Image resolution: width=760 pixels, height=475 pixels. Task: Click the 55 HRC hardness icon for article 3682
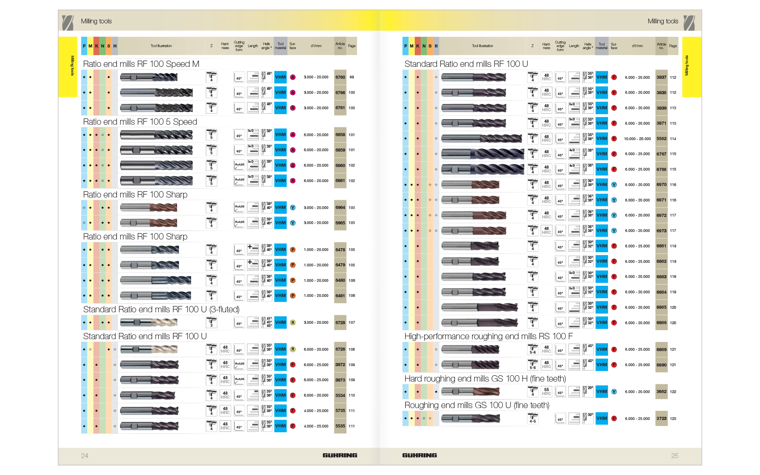547,391
